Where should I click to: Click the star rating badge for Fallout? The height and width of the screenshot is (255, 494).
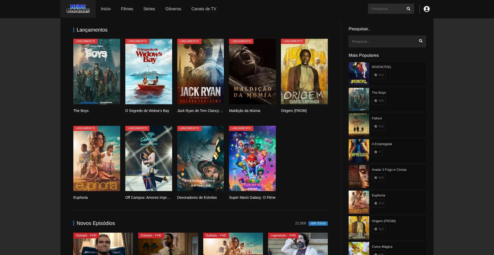pos(379,126)
